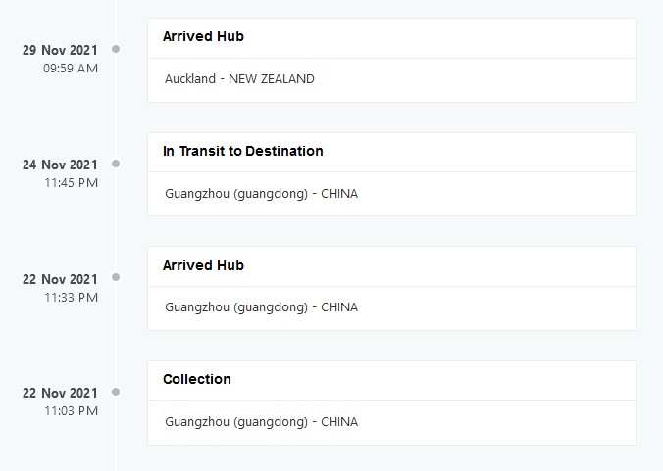Select the Arrived Hub title dated 22 Nov

tap(203, 265)
